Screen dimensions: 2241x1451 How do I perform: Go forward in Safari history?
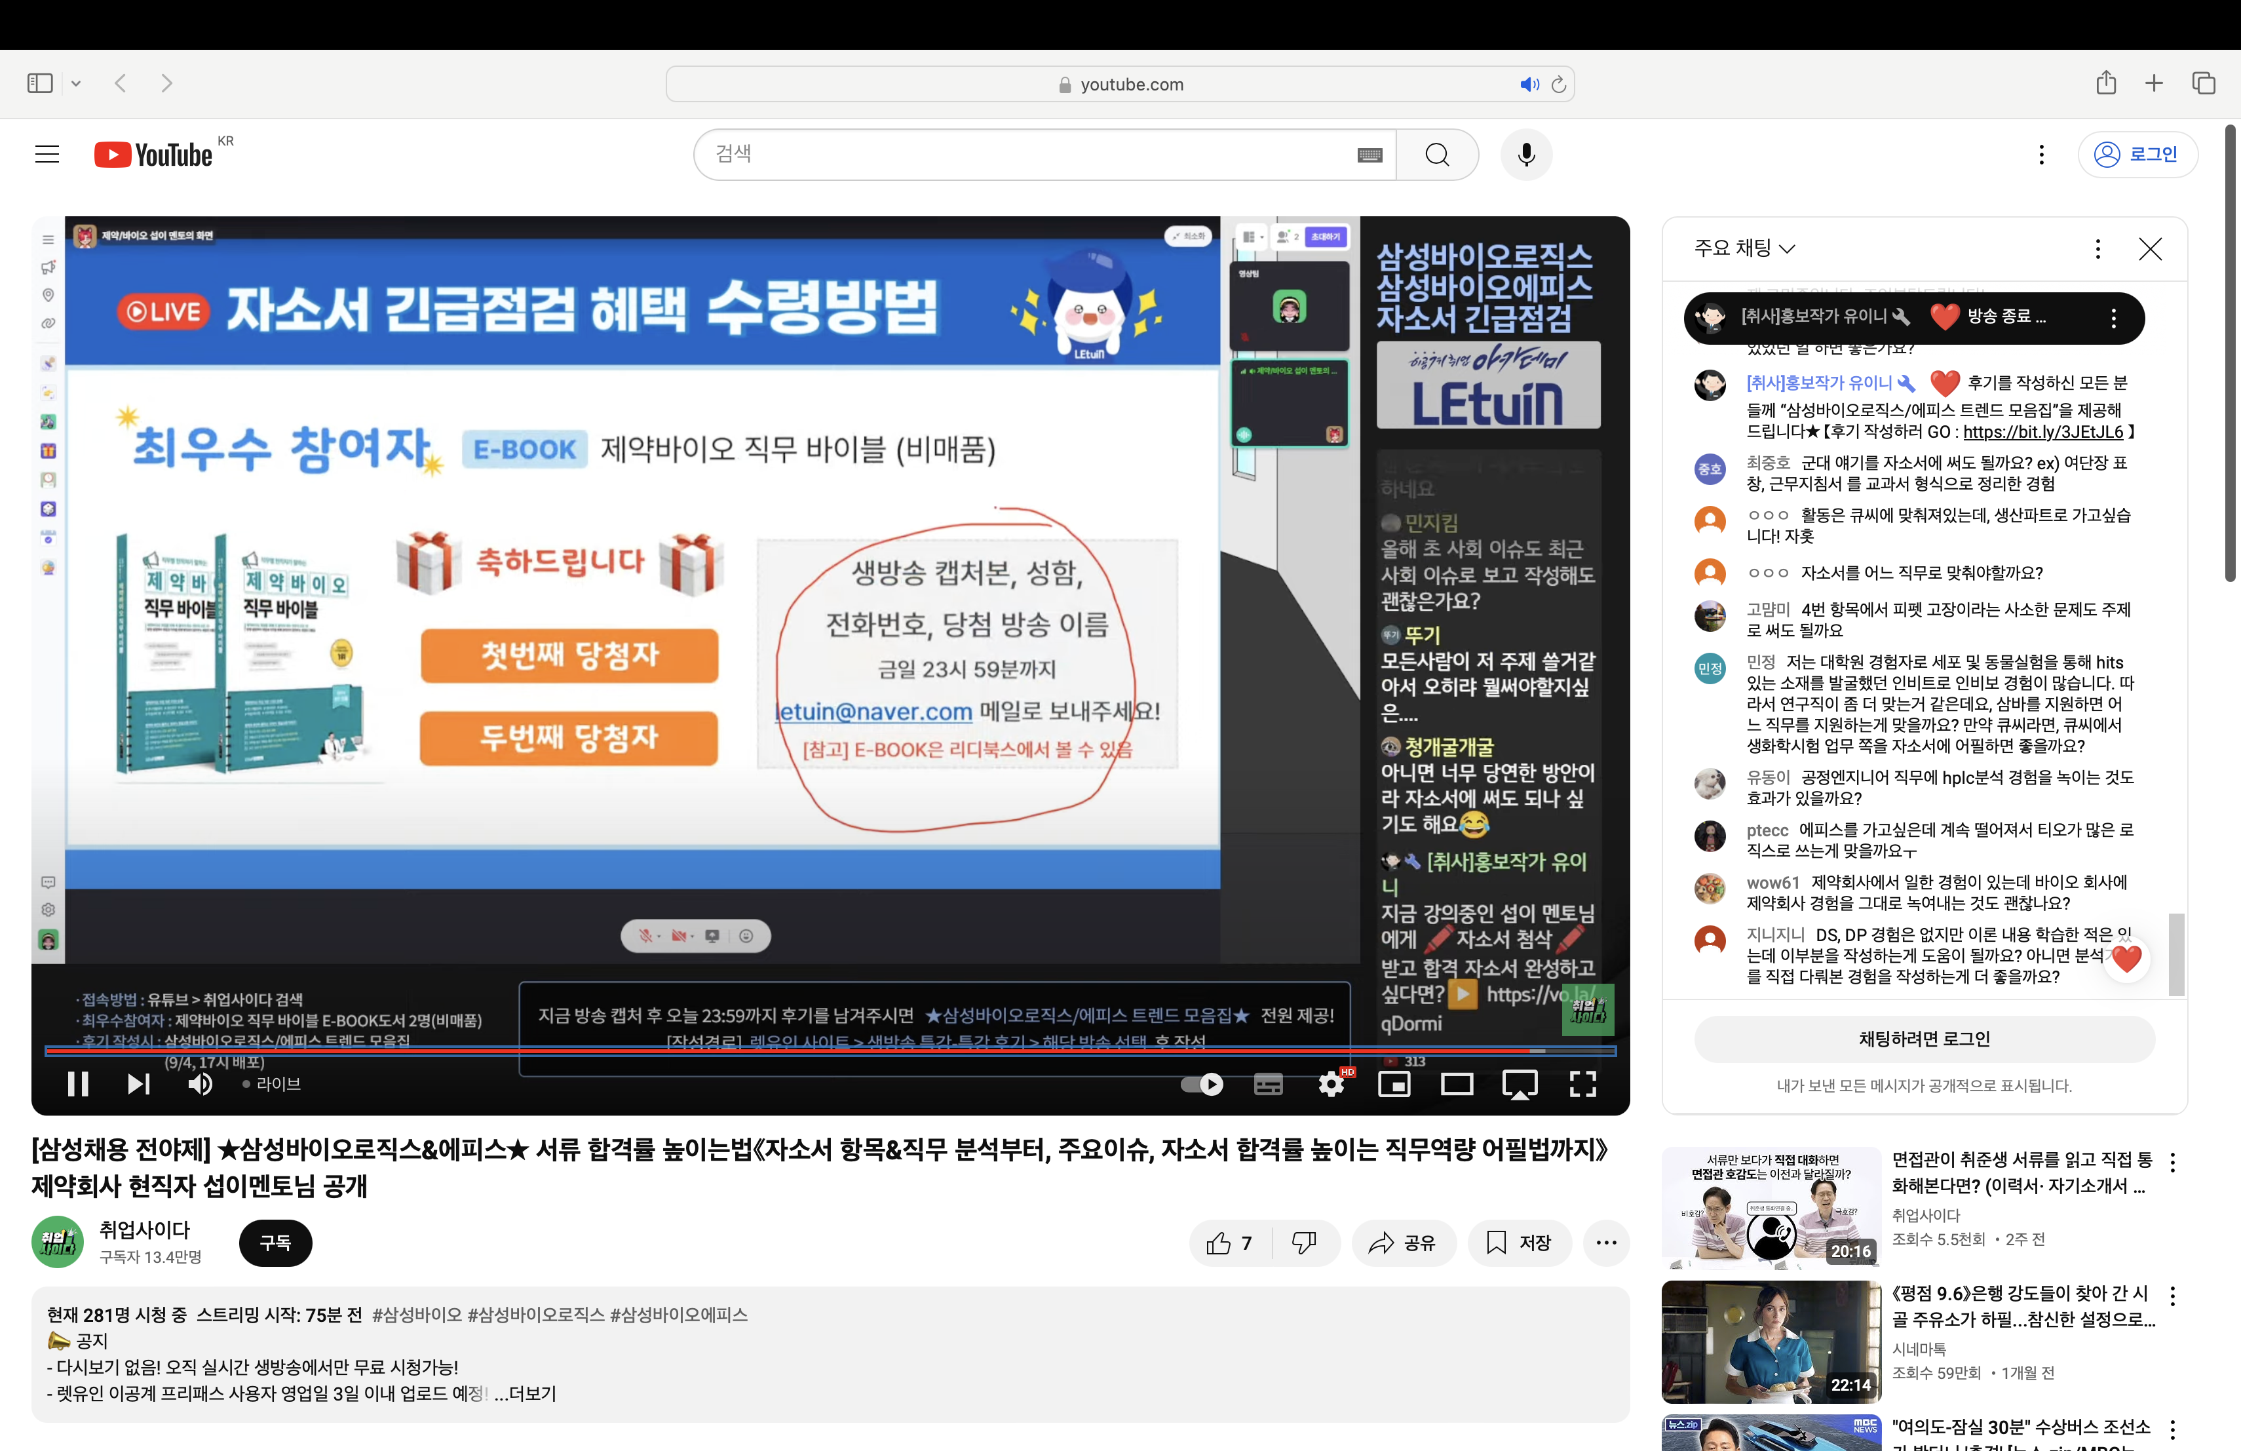pos(166,83)
